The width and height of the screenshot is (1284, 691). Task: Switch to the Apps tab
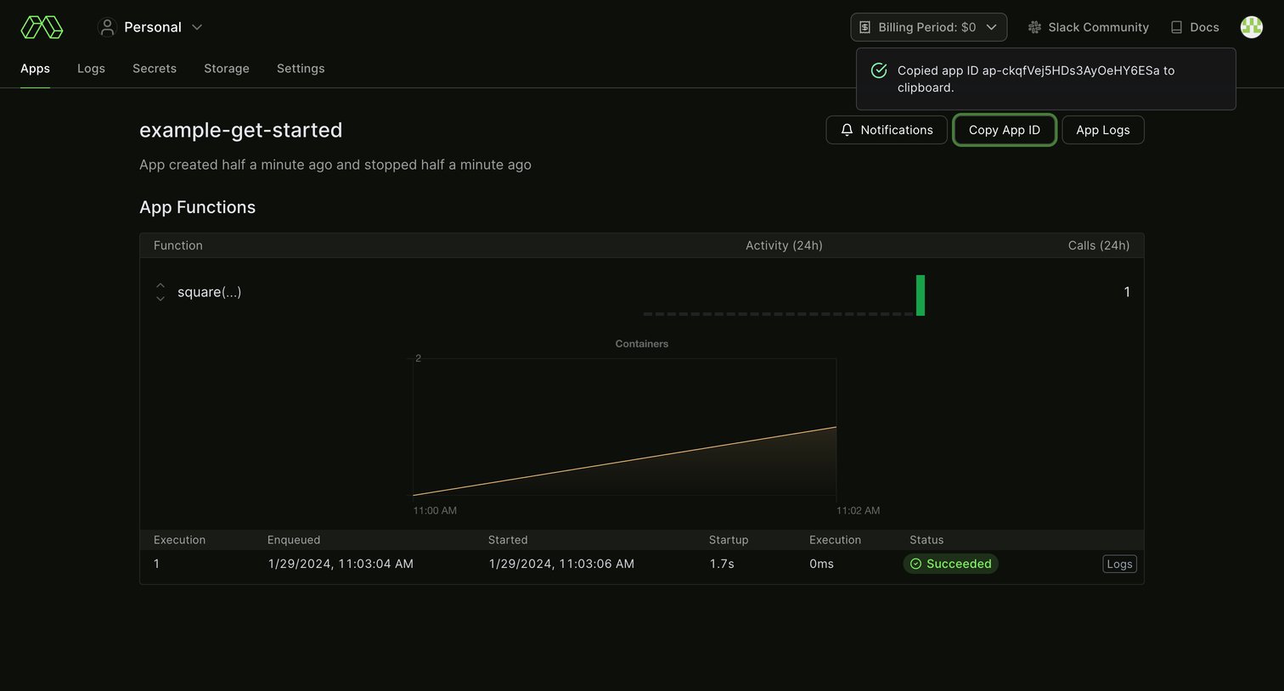click(x=35, y=69)
